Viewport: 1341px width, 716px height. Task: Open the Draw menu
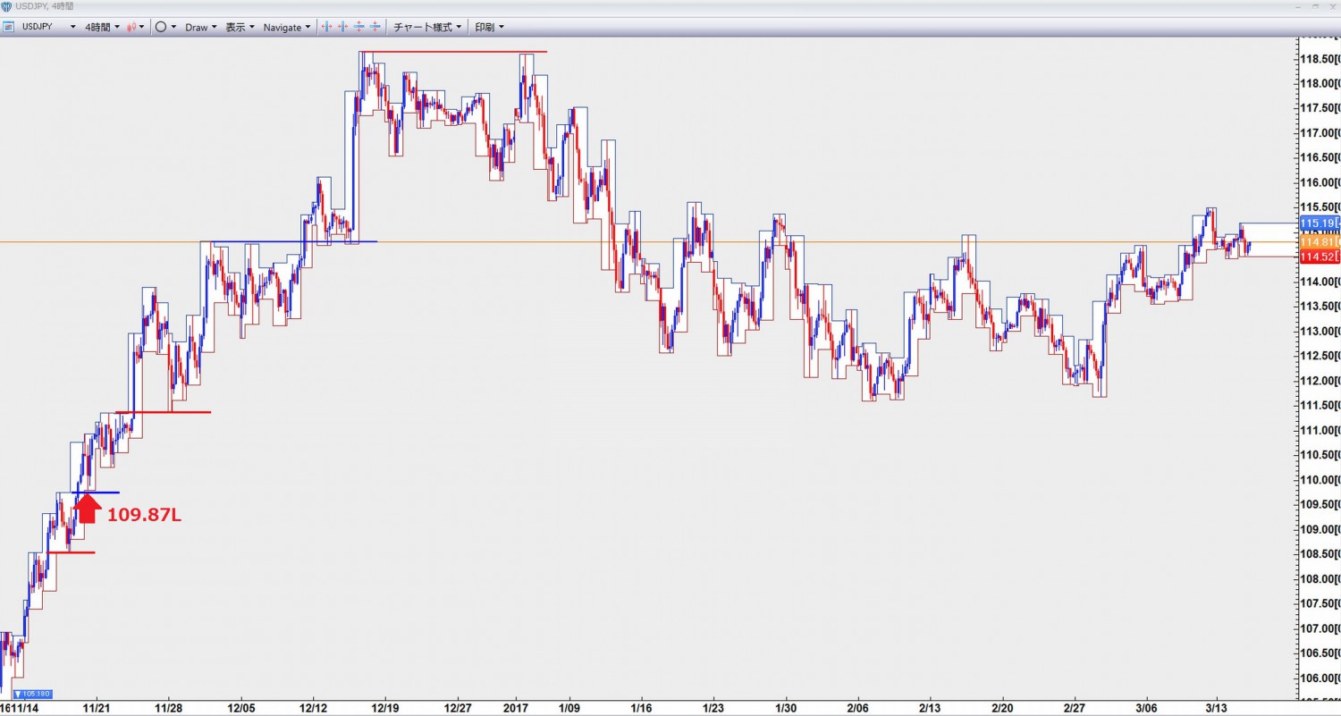click(201, 27)
